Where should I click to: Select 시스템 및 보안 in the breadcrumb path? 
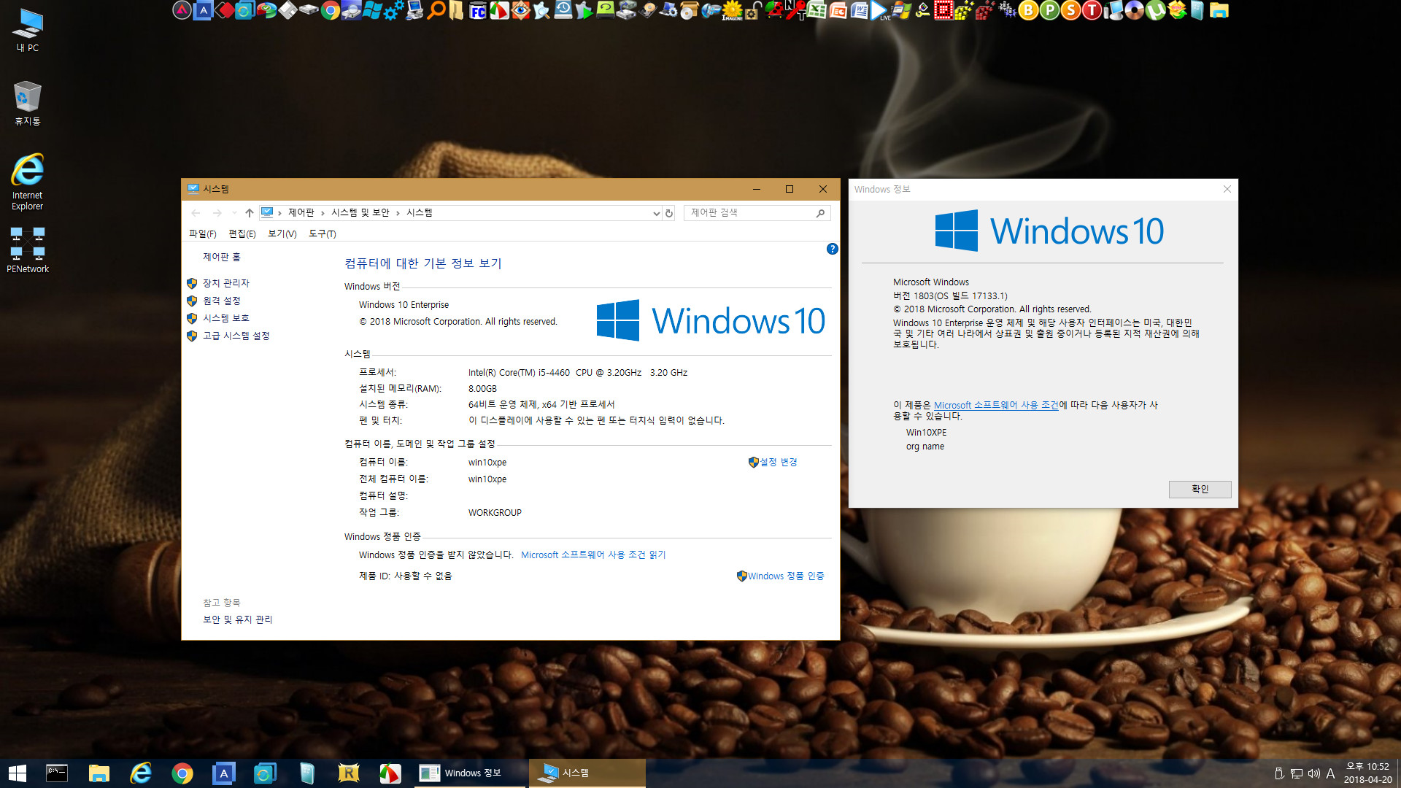click(360, 212)
